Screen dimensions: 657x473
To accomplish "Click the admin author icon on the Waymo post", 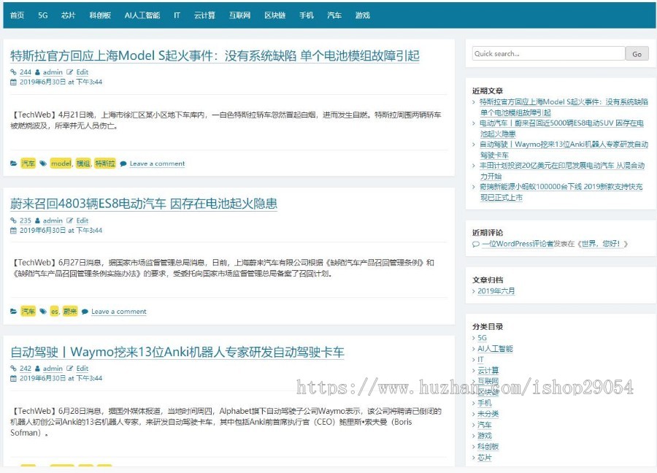I will click(38, 368).
